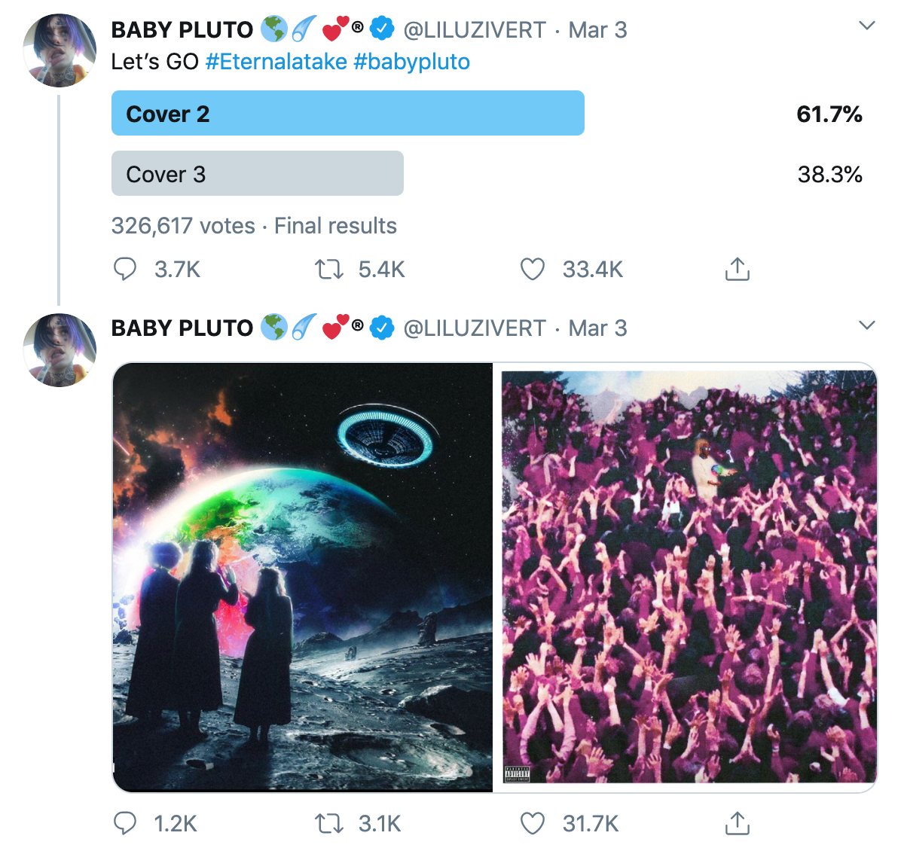Click the @LILUZIVERT handle on the poll tweet
The width and height of the screenshot is (901, 851).
point(475,30)
